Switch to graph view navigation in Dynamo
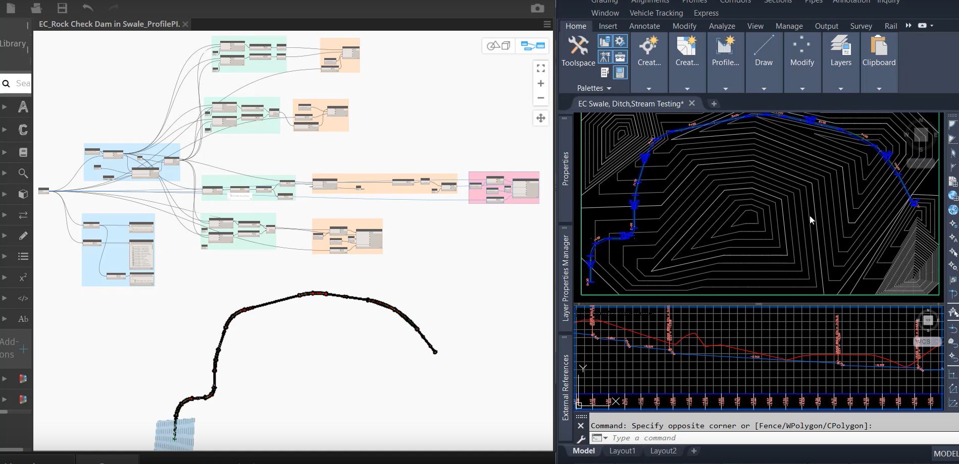This screenshot has height=464, width=959. point(533,46)
